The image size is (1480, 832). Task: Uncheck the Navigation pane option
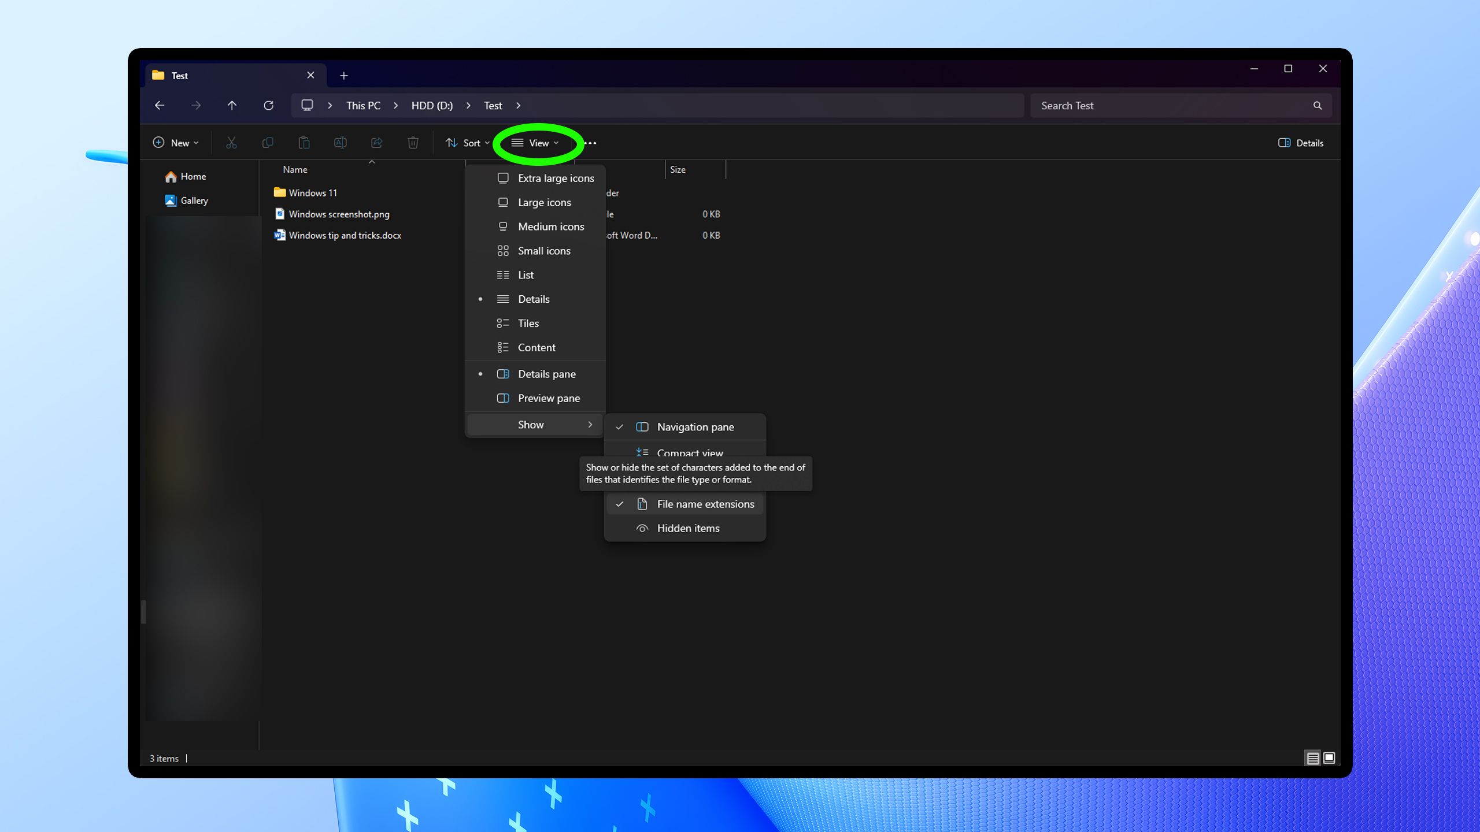(x=695, y=428)
